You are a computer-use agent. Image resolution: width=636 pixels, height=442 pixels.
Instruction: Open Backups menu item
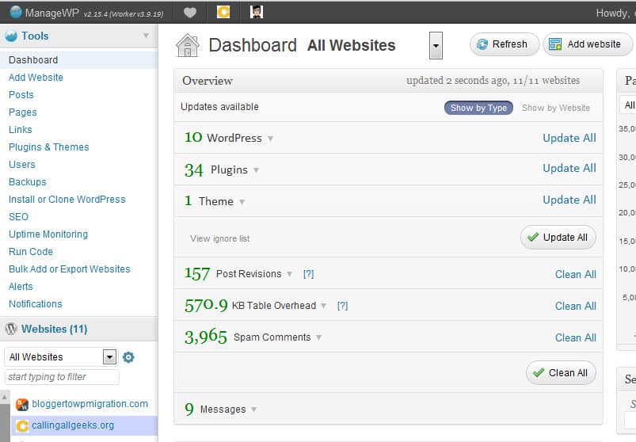tap(28, 182)
